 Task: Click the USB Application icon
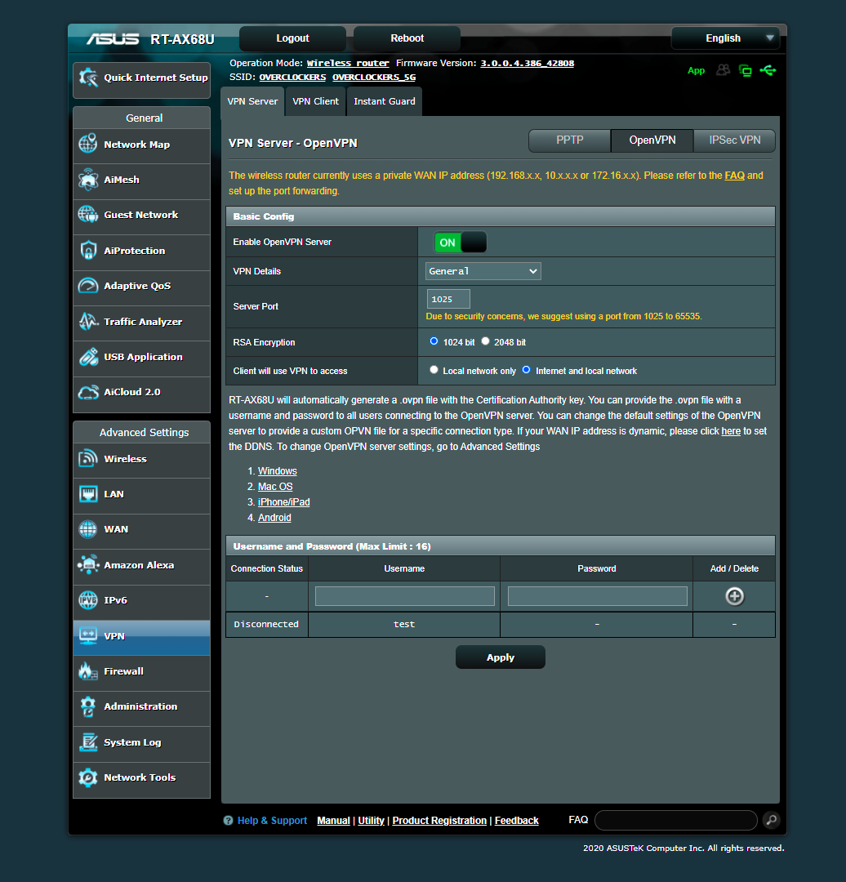[x=87, y=357]
